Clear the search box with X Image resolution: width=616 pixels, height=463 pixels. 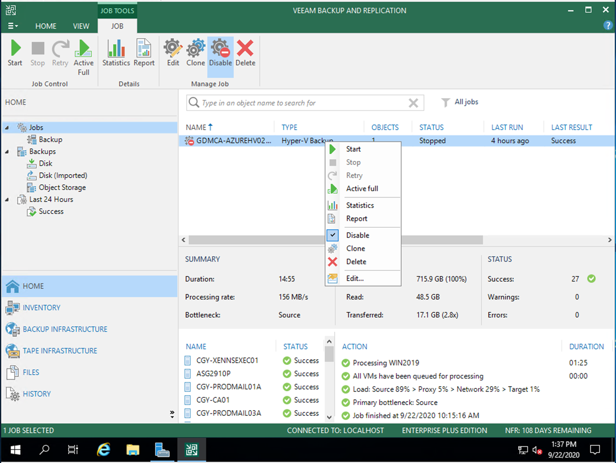(413, 103)
